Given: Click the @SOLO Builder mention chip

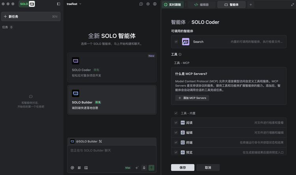Looking at the screenshot, I should pos(84,141).
